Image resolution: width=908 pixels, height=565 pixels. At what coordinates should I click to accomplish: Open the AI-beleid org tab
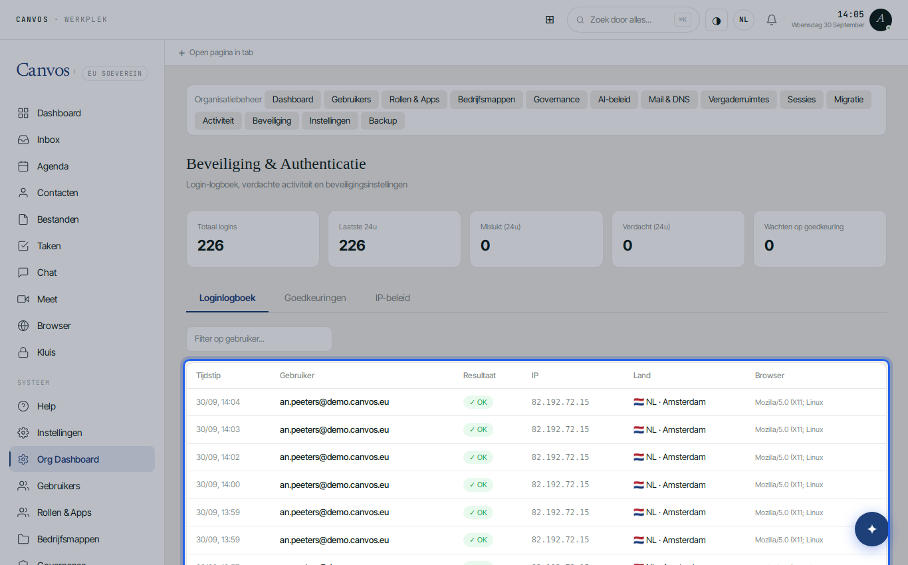(x=614, y=100)
